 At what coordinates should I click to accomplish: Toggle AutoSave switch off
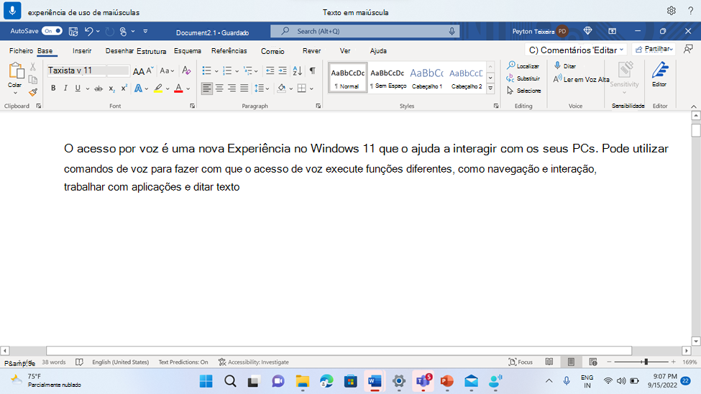[x=52, y=31]
